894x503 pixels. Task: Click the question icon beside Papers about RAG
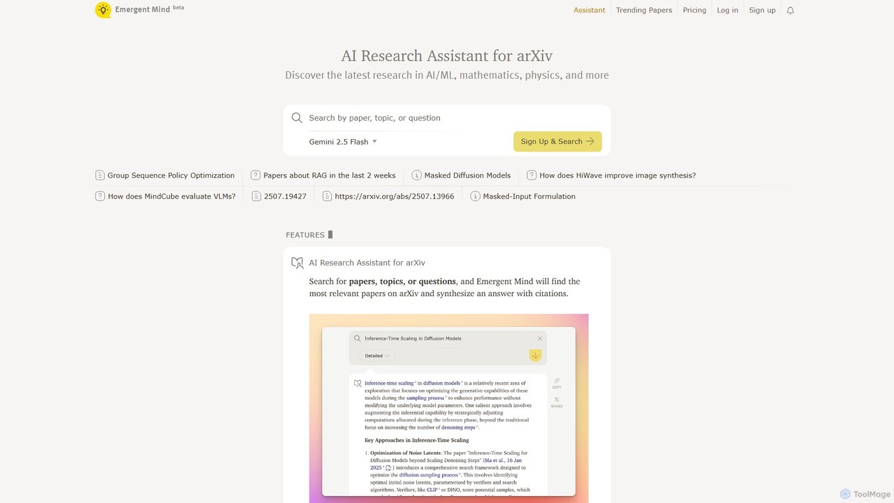coord(256,175)
